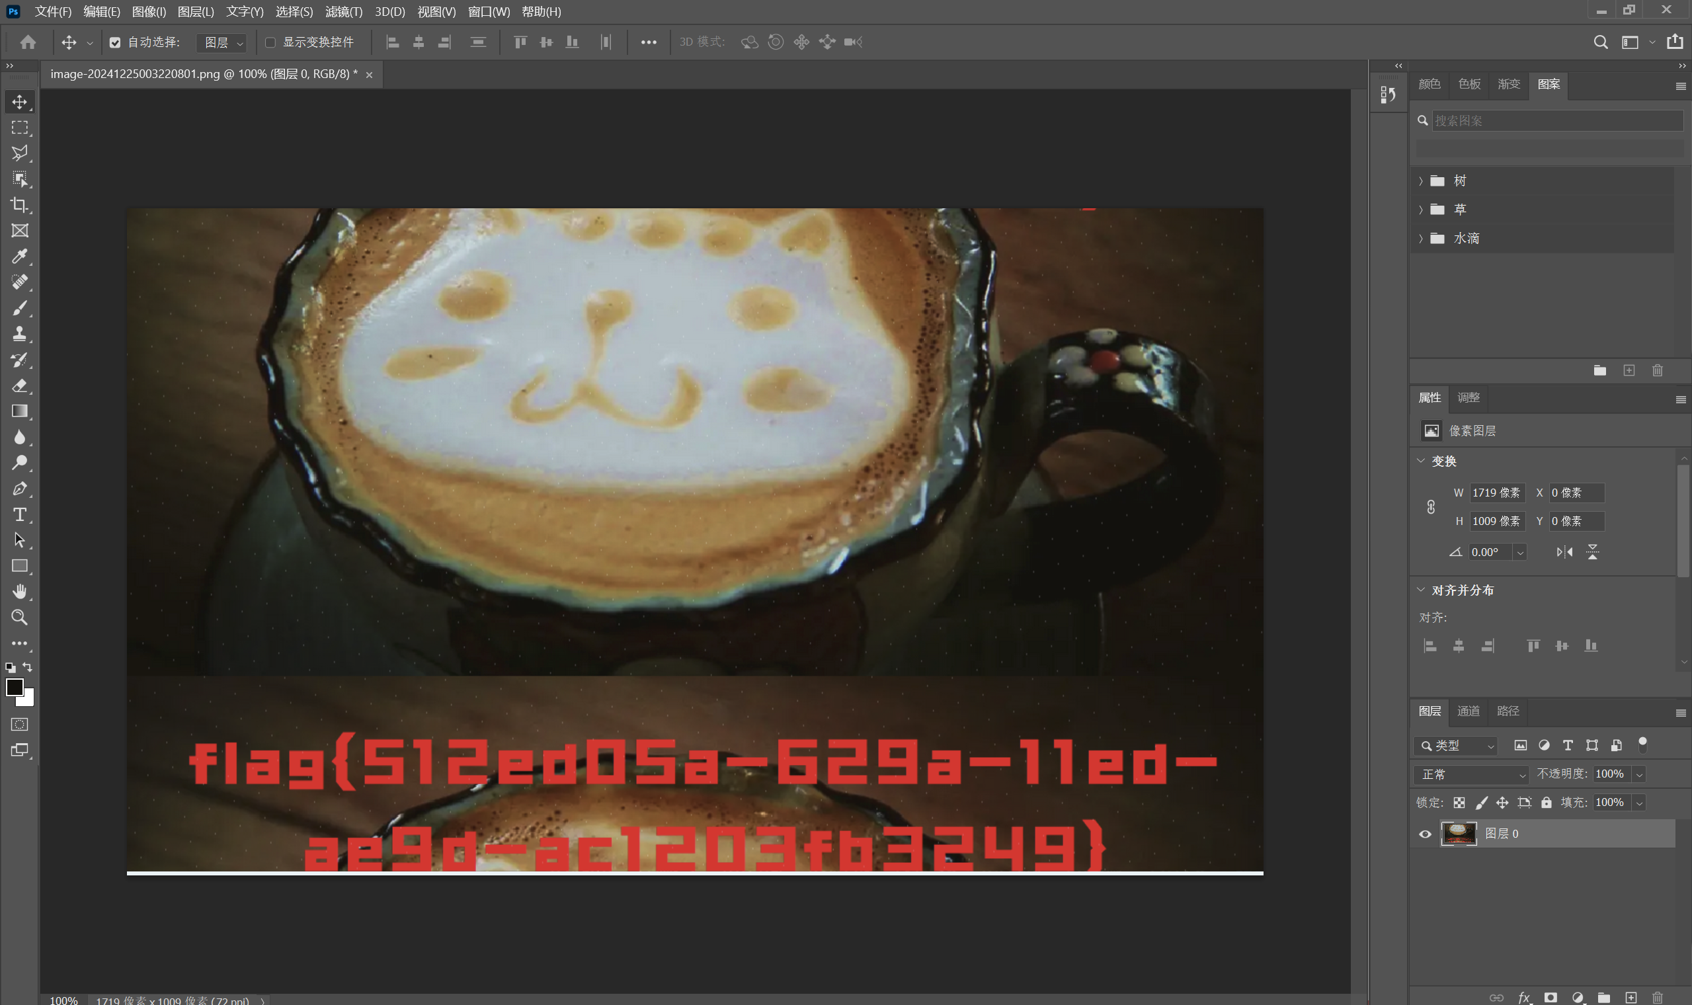Toggle lock position icon

[x=1502, y=803]
